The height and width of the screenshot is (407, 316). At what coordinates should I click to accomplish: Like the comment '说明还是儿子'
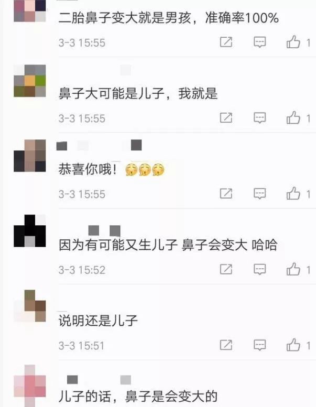(x=293, y=345)
